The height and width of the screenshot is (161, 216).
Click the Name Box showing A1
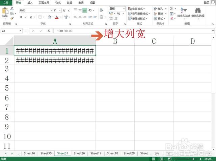(11, 31)
